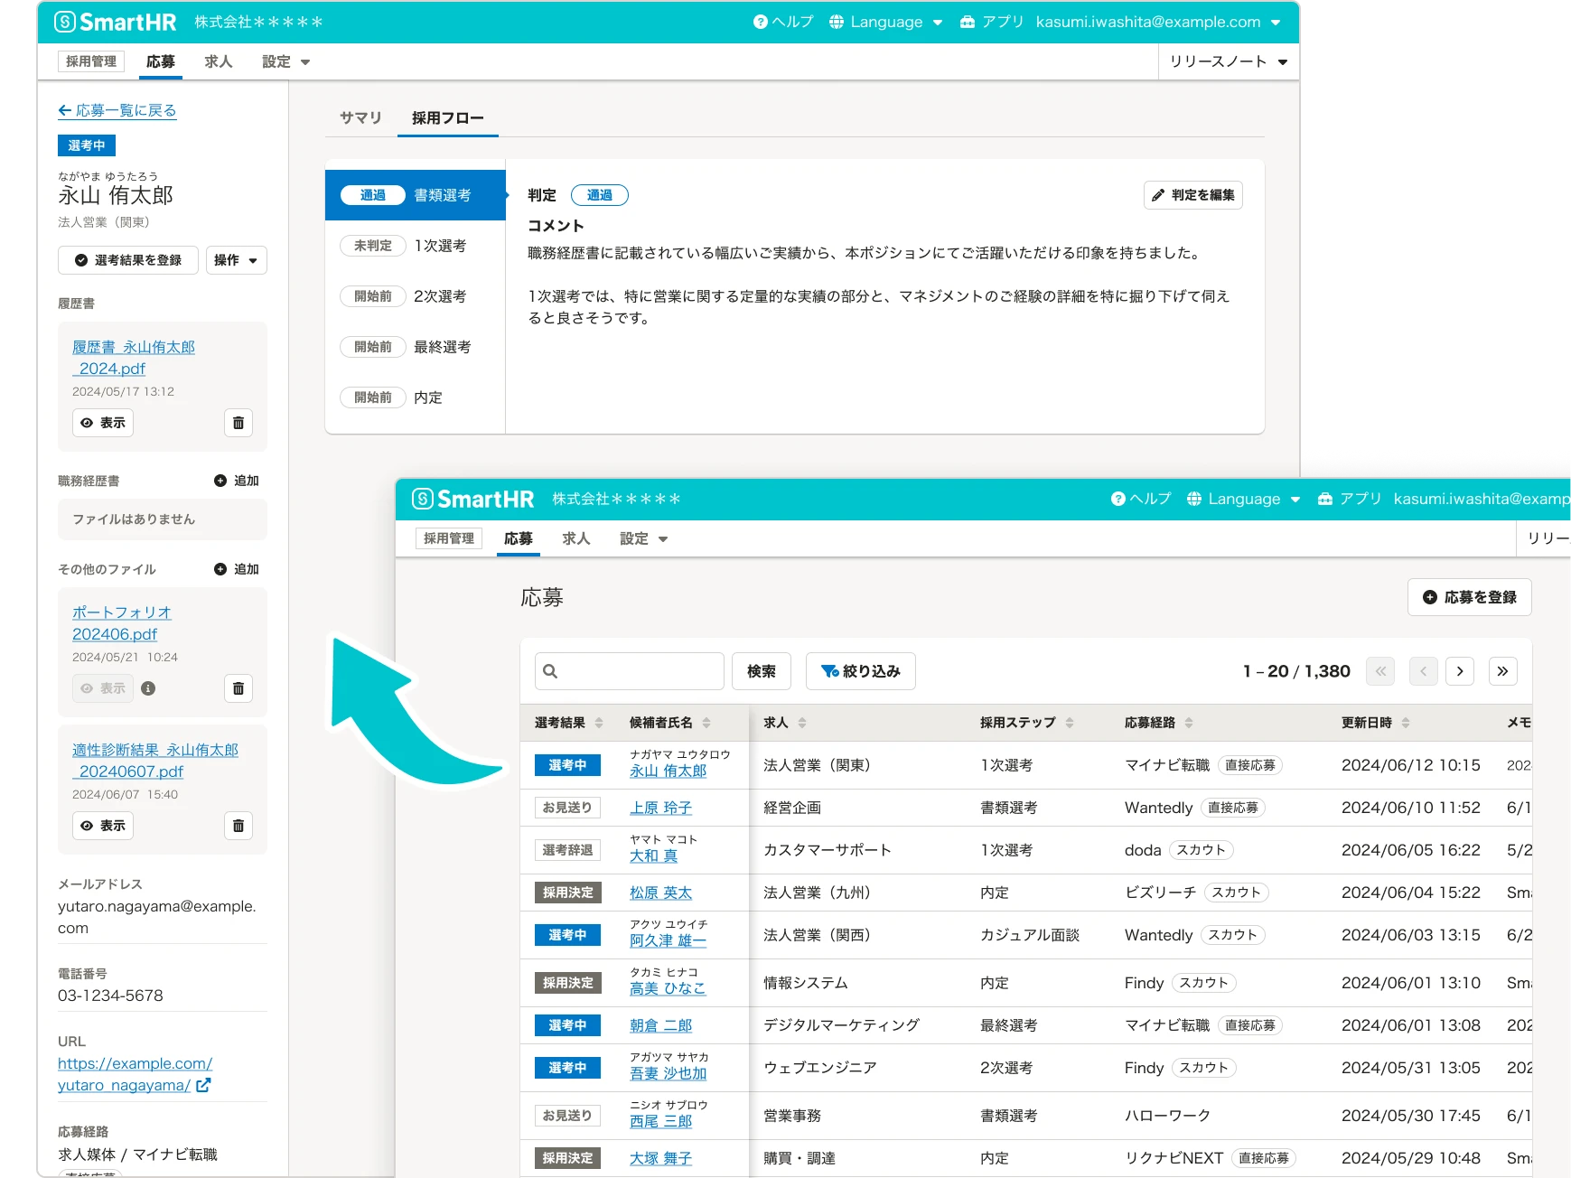Open Language menu in back window header
The image size is (1571, 1178).
pyautogui.click(x=885, y=22)
